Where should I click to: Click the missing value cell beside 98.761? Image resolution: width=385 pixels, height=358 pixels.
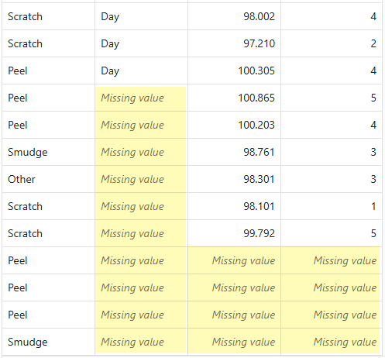pos(141,152)
